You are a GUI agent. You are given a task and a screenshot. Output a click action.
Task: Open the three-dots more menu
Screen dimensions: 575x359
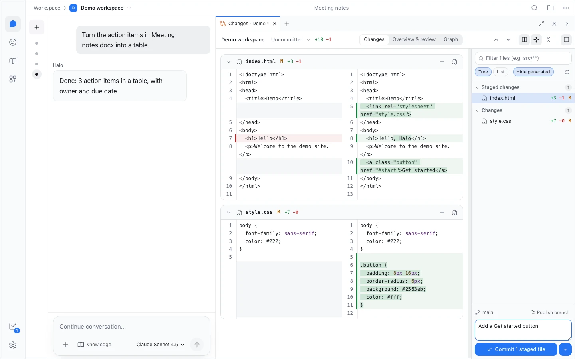pyautogui.click(x=566, y=8)
